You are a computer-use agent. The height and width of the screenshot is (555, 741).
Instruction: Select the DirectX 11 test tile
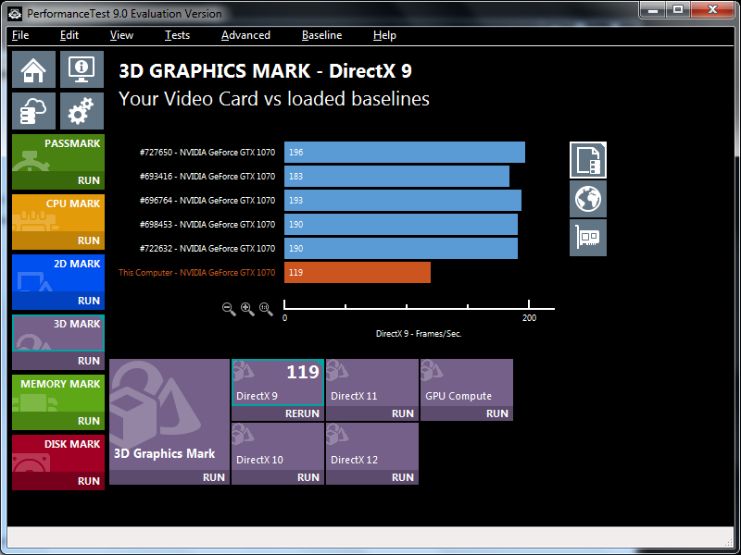pyautogui.click(x=372, y=383)
